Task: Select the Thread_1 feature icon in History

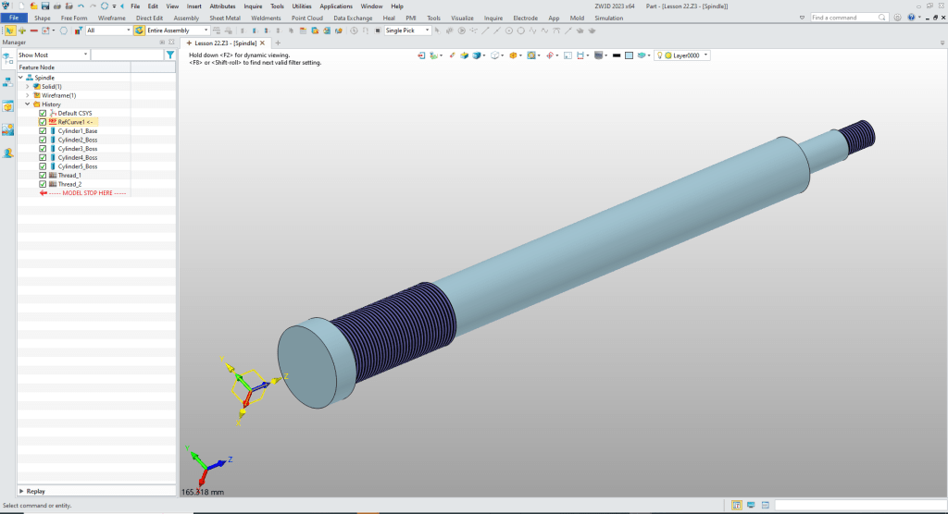Action: click(x=53, y=175)
